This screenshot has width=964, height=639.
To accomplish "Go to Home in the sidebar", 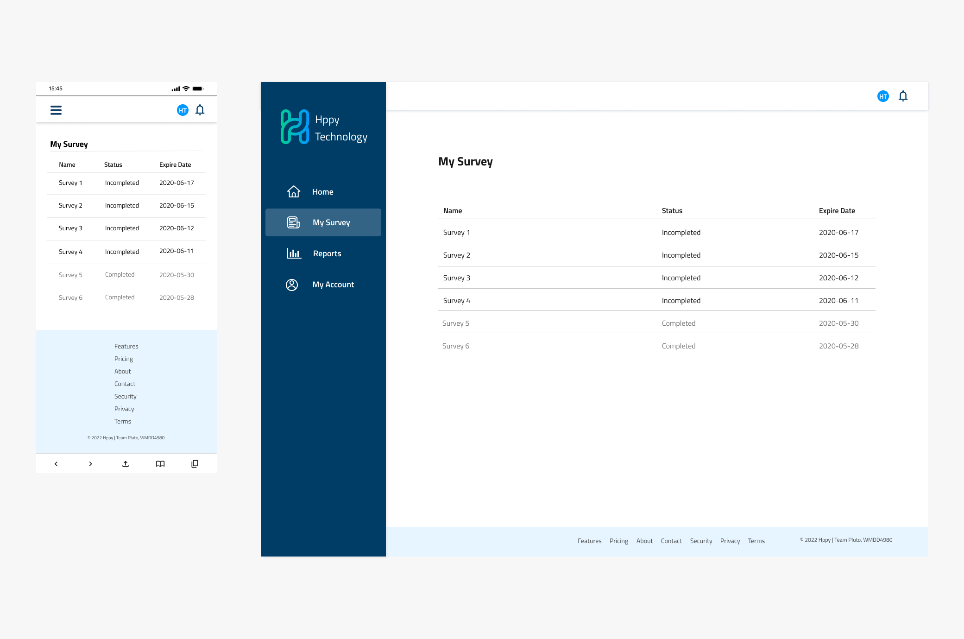I will coord(322,192).
